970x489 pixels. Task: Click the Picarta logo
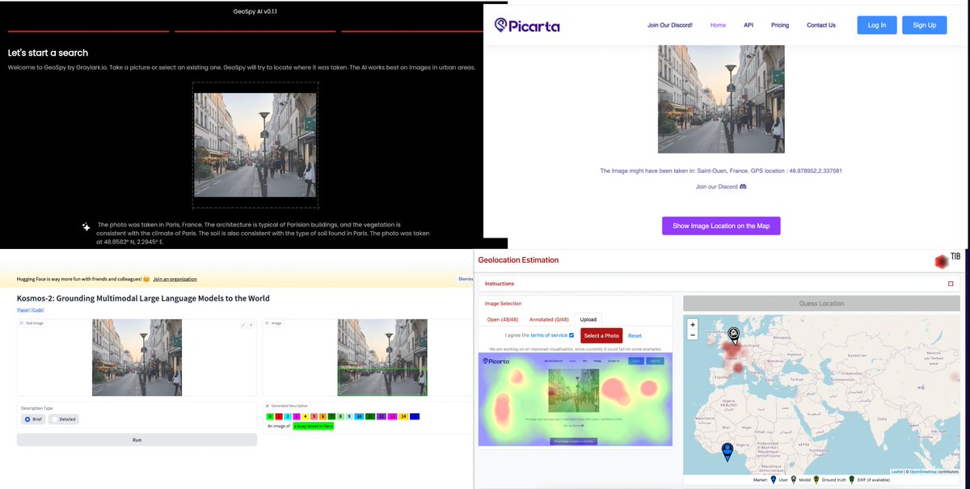coord(527,25)
